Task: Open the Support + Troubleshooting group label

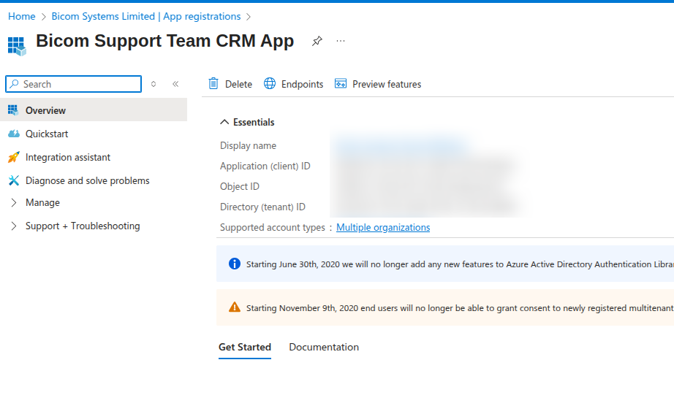Action: tap(83, 226)
